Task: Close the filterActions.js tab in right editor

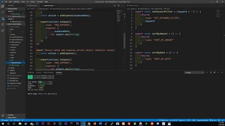Action: pyautogui.click(x=140, y=6)
